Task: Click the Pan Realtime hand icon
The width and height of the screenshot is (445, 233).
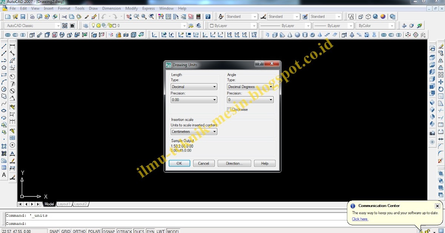Action: (129, 16)
